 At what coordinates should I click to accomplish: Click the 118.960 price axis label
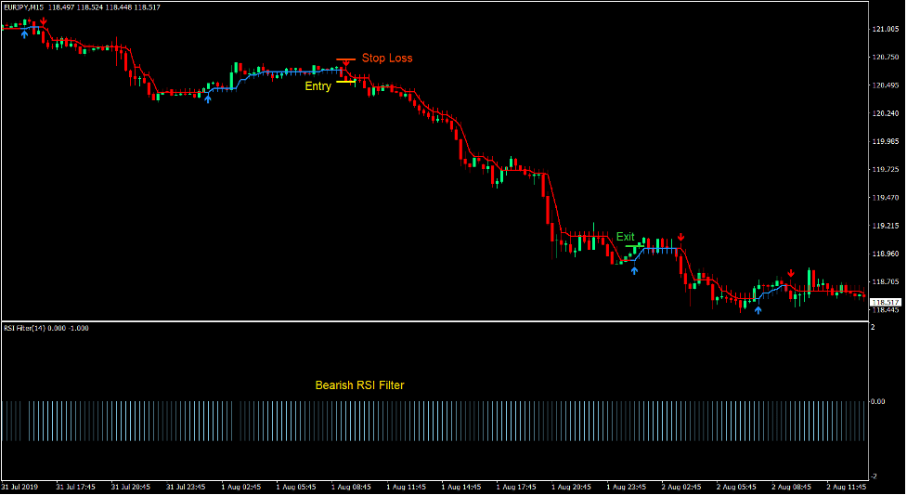pos(887,254)
